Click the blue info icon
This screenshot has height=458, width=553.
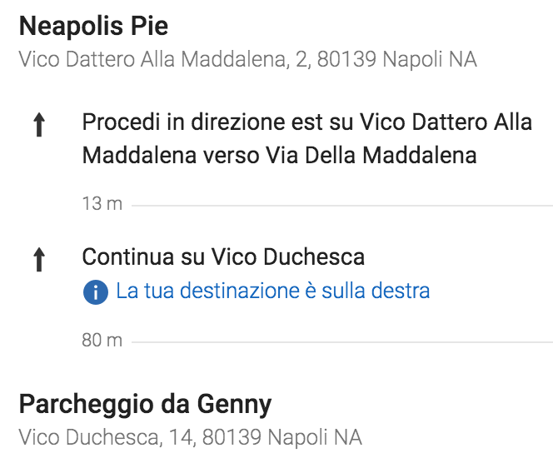(x=96, y=292)
